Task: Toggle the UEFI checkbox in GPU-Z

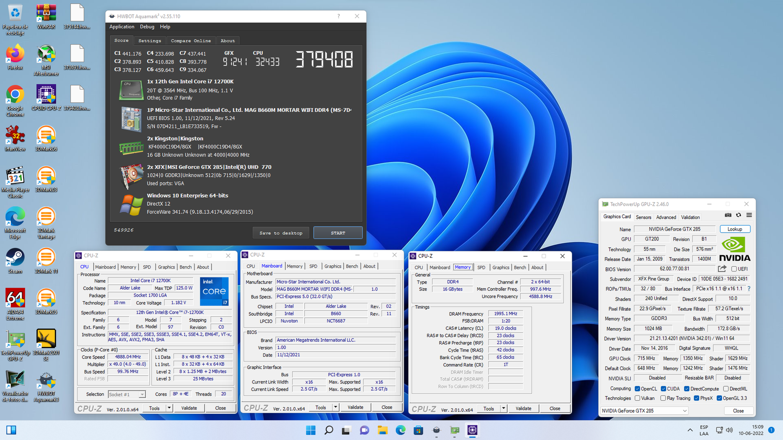Action: click(734, 269)
